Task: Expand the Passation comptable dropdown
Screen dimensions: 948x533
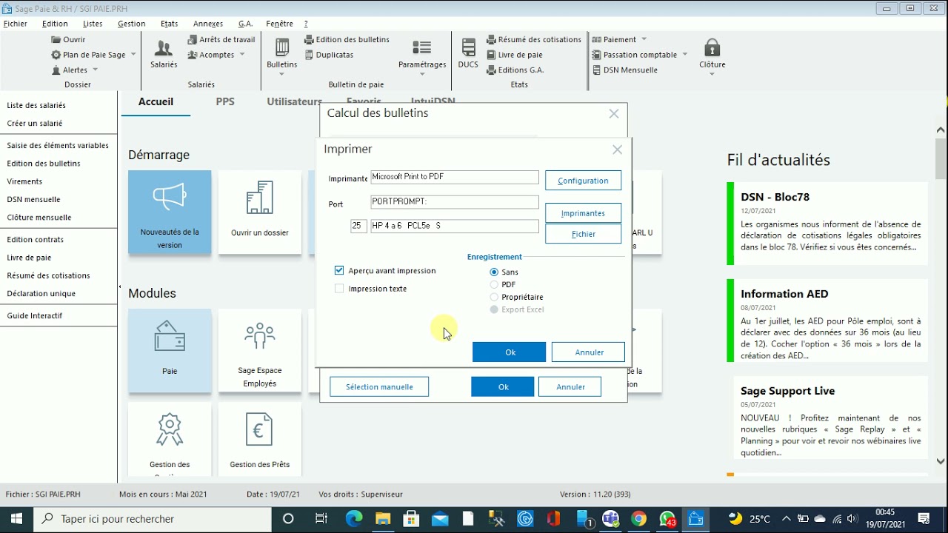Action: (685, 55)
